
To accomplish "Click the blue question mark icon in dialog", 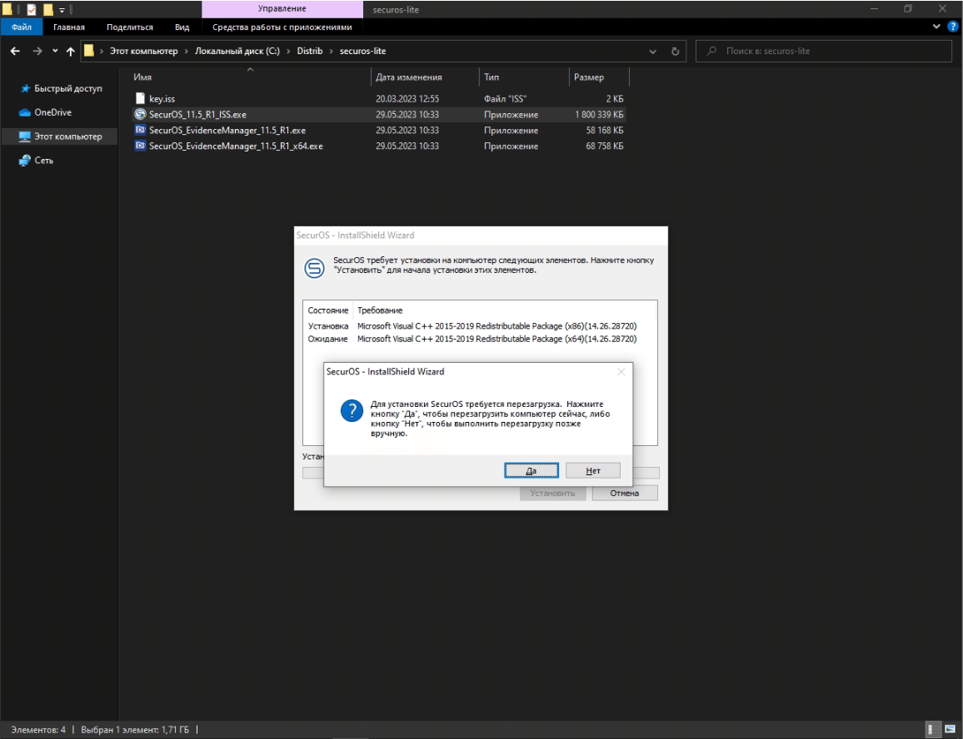I will (x=352, y=410).
